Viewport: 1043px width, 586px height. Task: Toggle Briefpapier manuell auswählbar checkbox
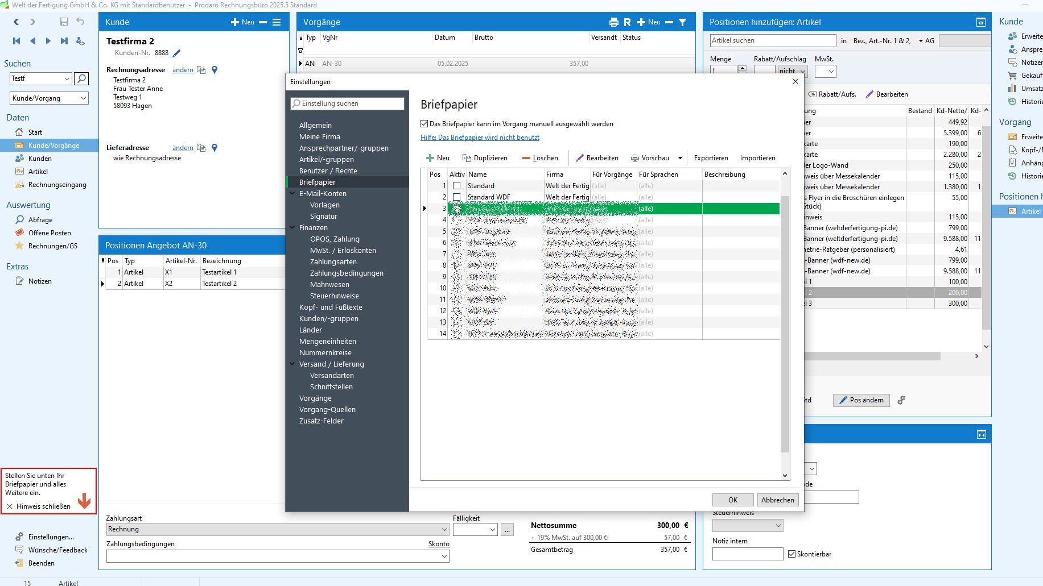click(x=424, y=124)
